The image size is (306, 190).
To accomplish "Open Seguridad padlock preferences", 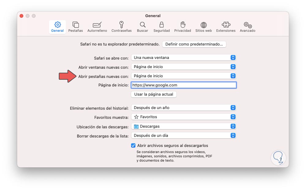I will point(162,27).
